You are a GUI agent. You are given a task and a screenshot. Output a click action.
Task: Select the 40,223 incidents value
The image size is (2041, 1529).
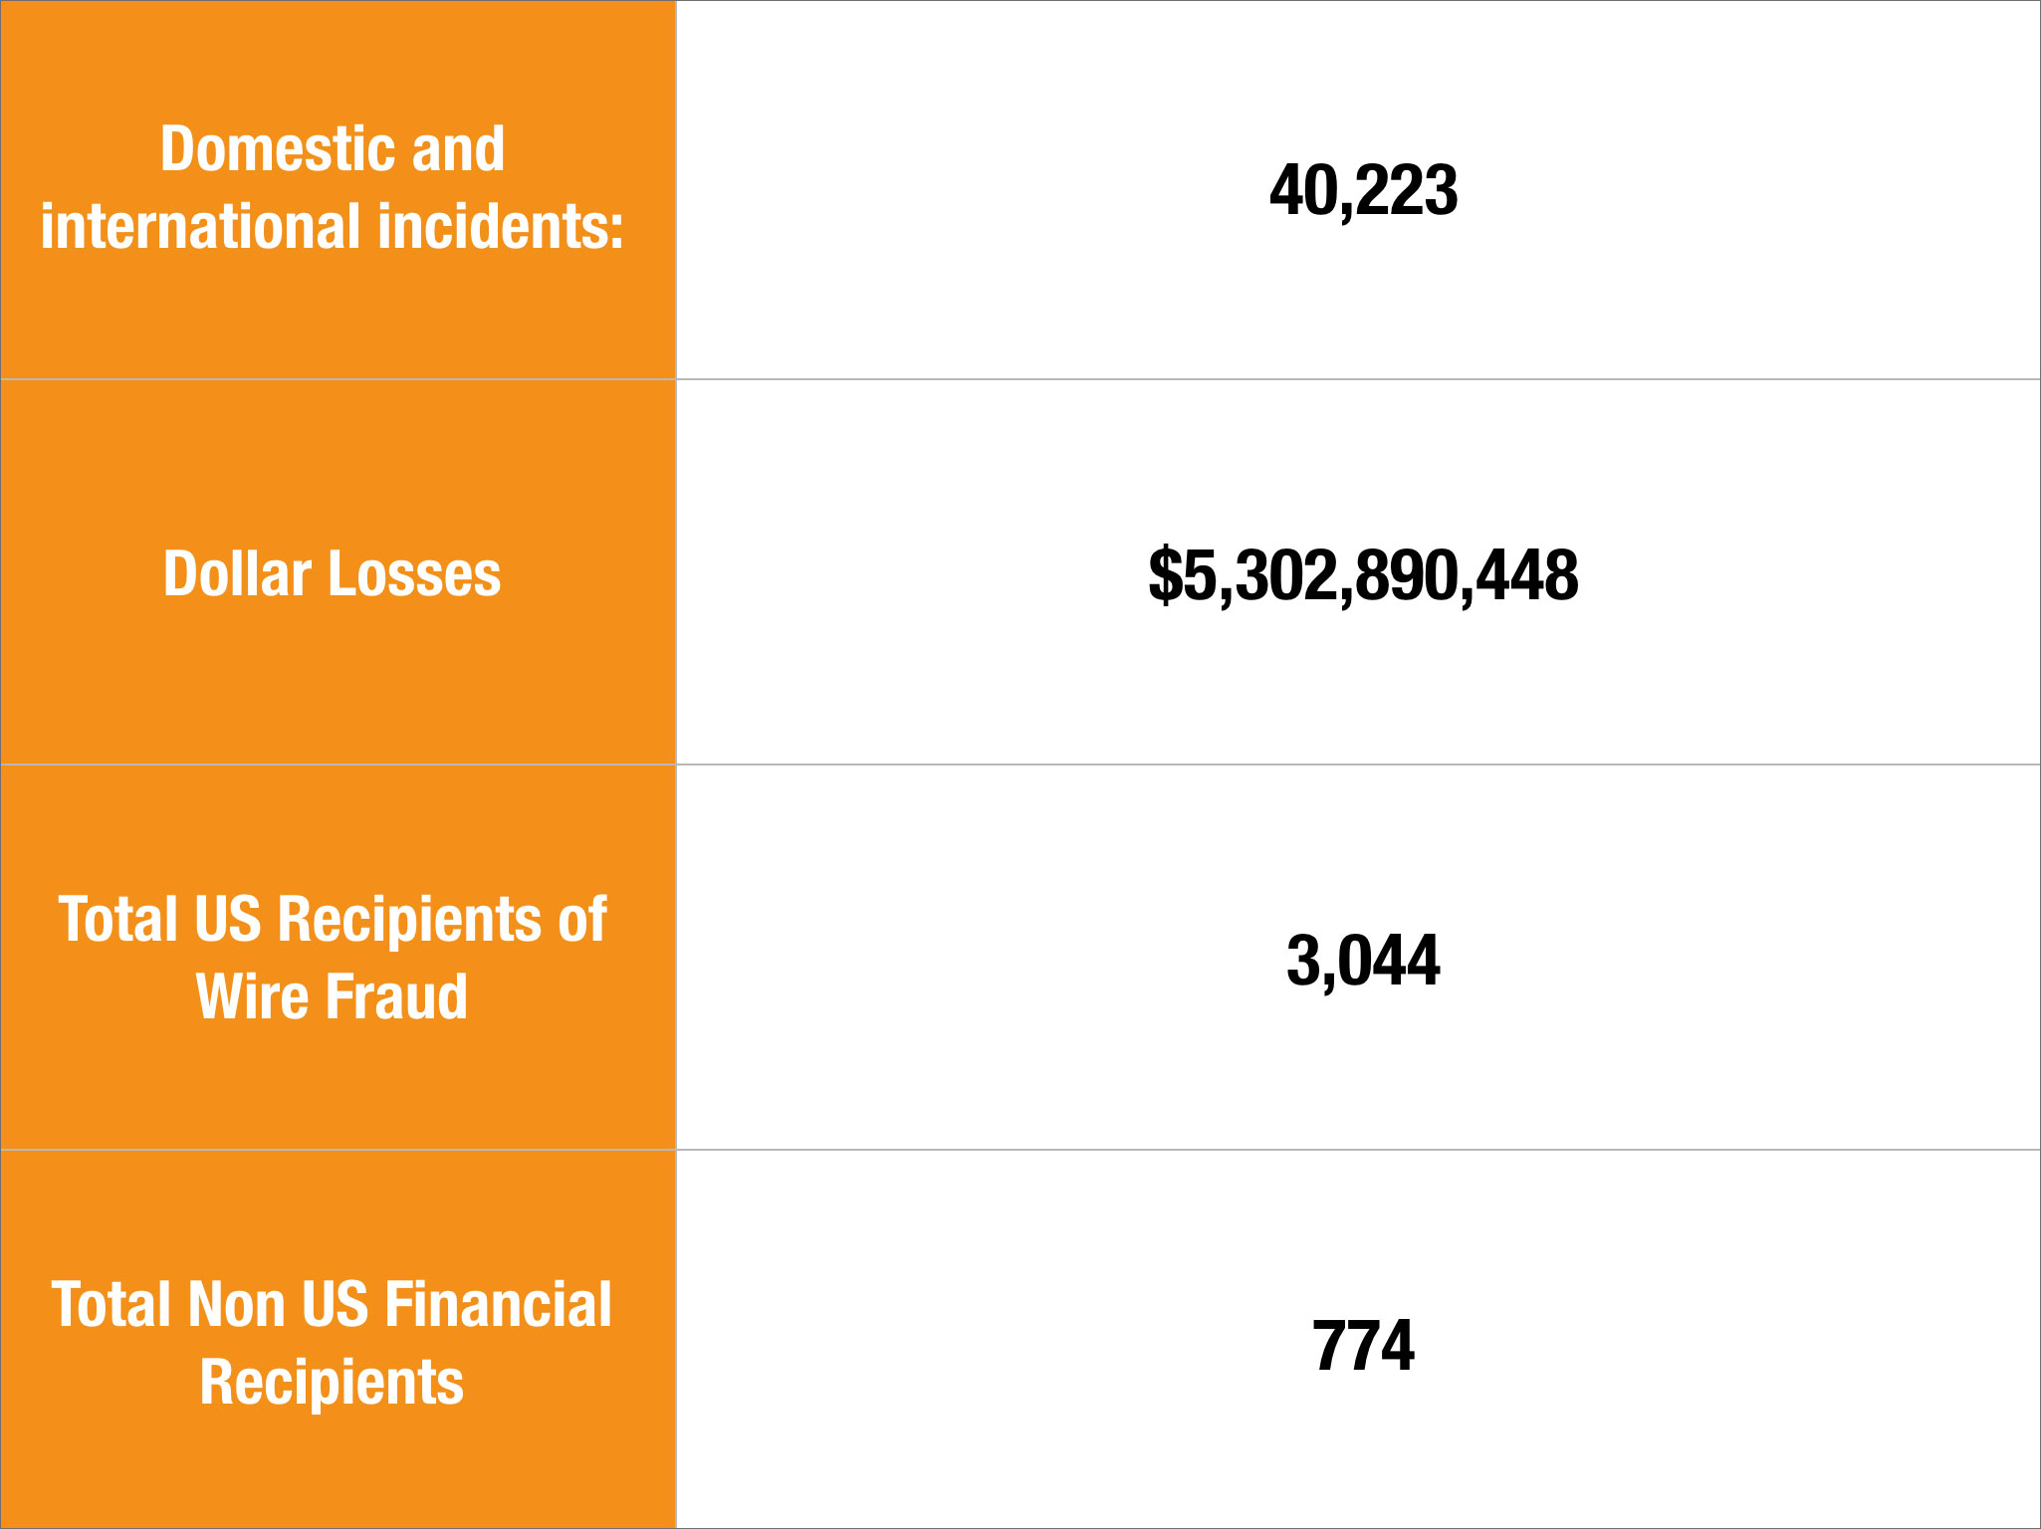(x=1363, y=190)
